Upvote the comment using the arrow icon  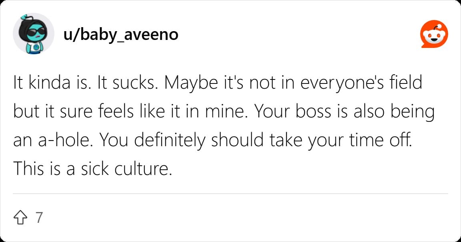click(20, 217)
